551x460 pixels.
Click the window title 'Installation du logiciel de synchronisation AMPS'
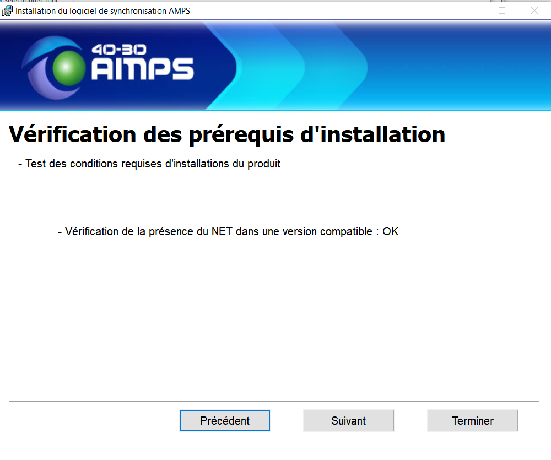[x=102, y=11]
